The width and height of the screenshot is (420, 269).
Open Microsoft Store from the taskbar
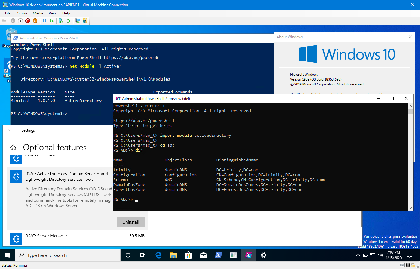(x=189, y=255)
